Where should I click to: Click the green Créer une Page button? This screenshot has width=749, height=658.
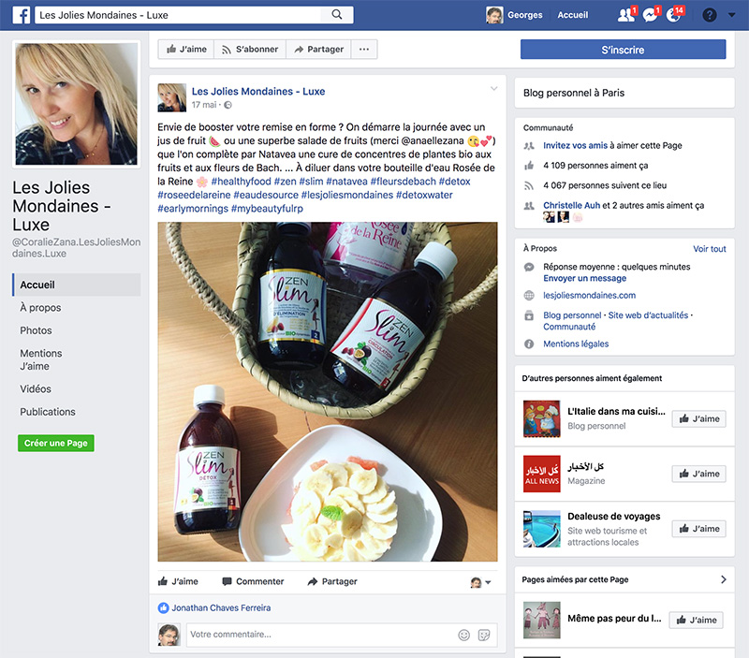pos(56,443)
